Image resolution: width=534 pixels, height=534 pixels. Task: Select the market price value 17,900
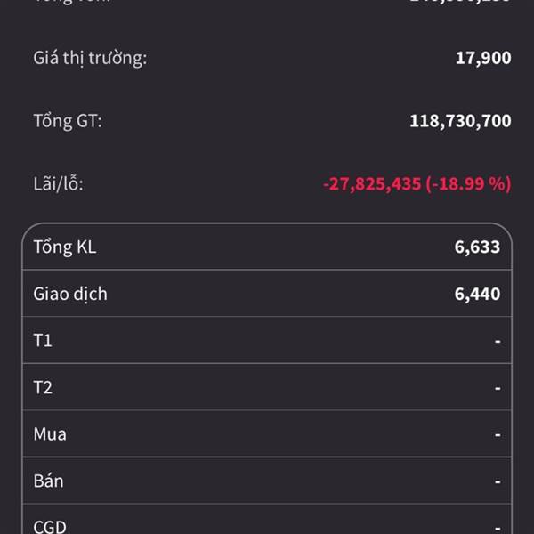click(x=483, y=59)
